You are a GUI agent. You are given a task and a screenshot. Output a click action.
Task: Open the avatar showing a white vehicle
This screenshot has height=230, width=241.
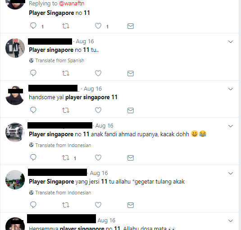(x=15, y=132)
